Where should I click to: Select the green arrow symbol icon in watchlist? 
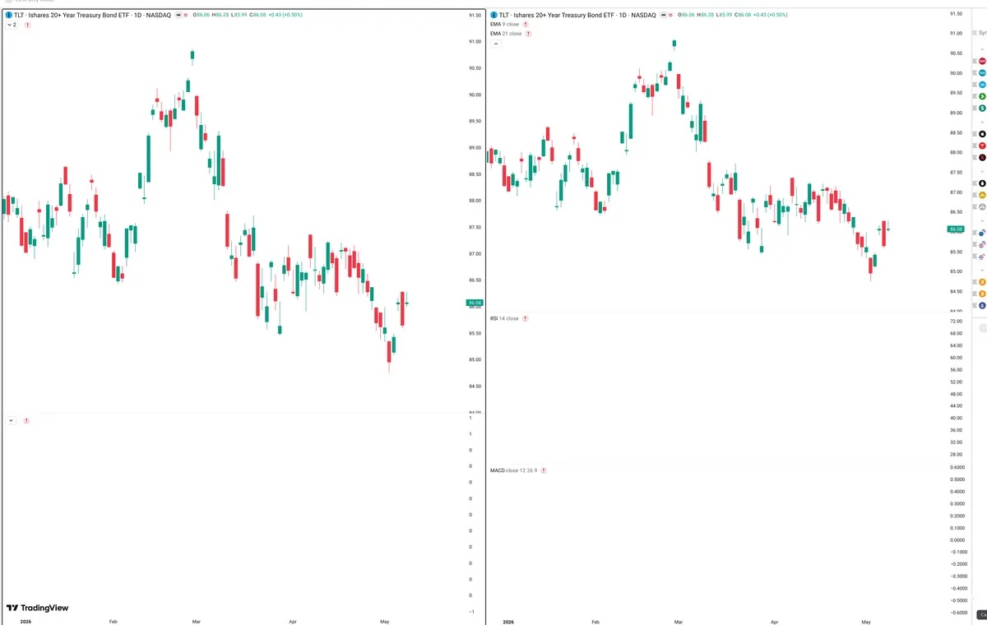(982, 96)
